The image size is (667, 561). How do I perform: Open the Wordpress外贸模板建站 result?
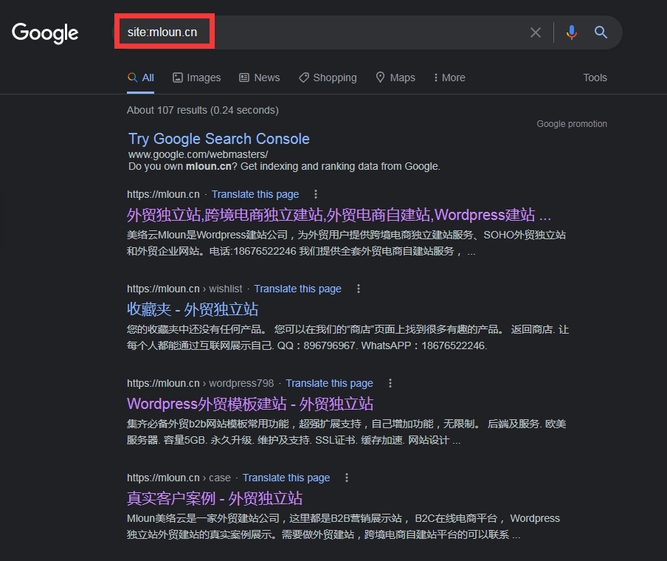(250, 404)
